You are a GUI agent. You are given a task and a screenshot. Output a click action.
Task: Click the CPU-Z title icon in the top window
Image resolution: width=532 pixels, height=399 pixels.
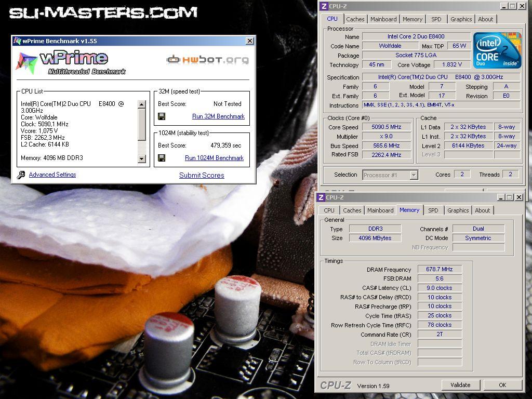pos(324,6)
